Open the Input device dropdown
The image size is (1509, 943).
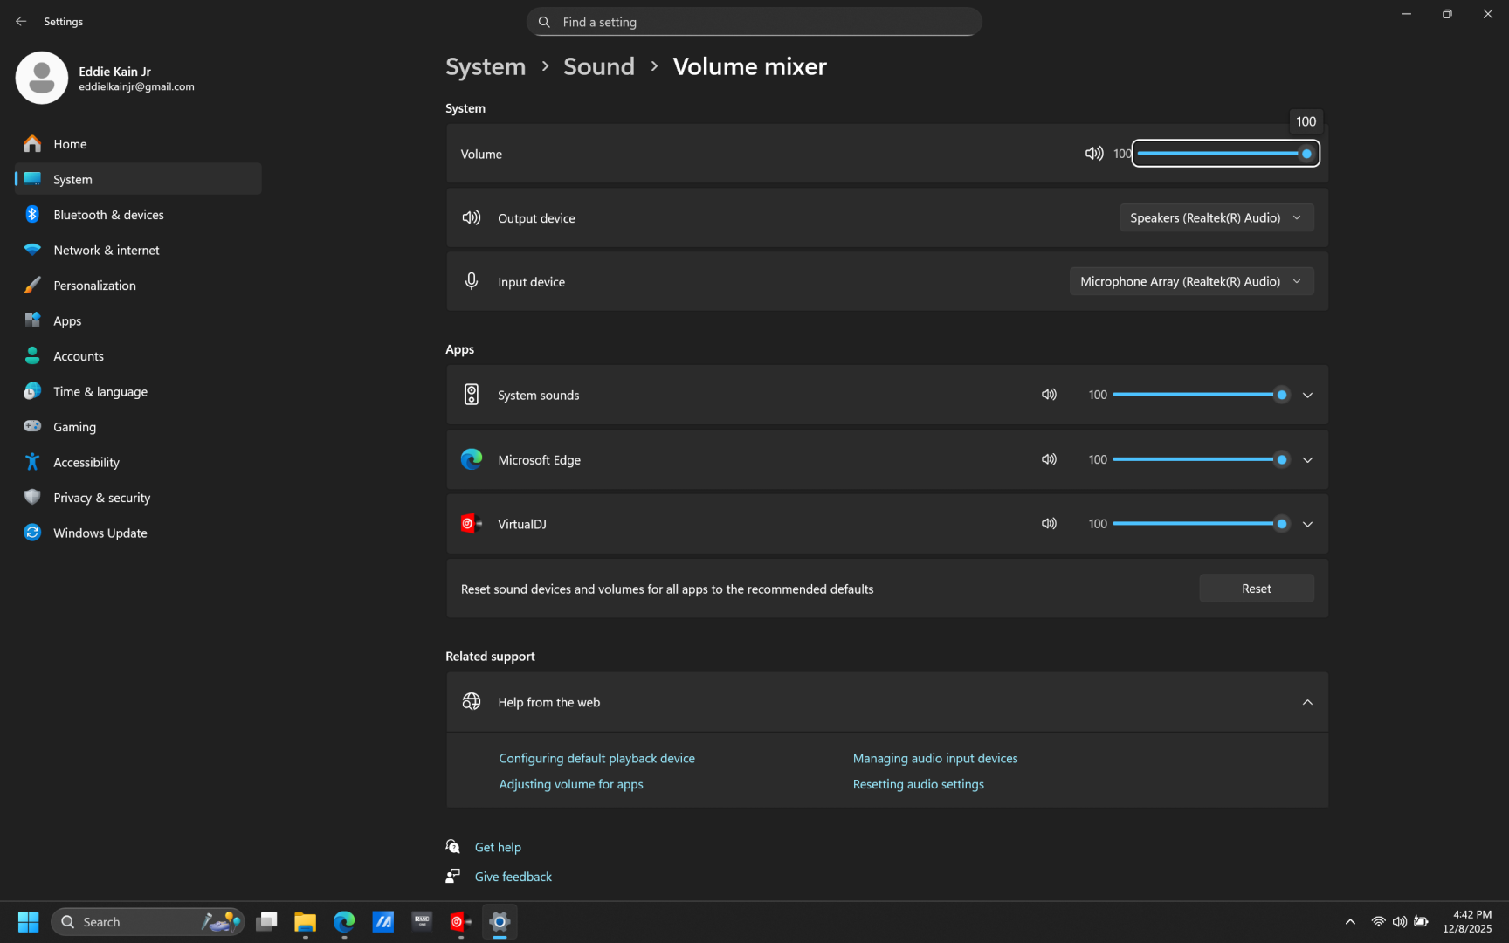point(1191,282)
